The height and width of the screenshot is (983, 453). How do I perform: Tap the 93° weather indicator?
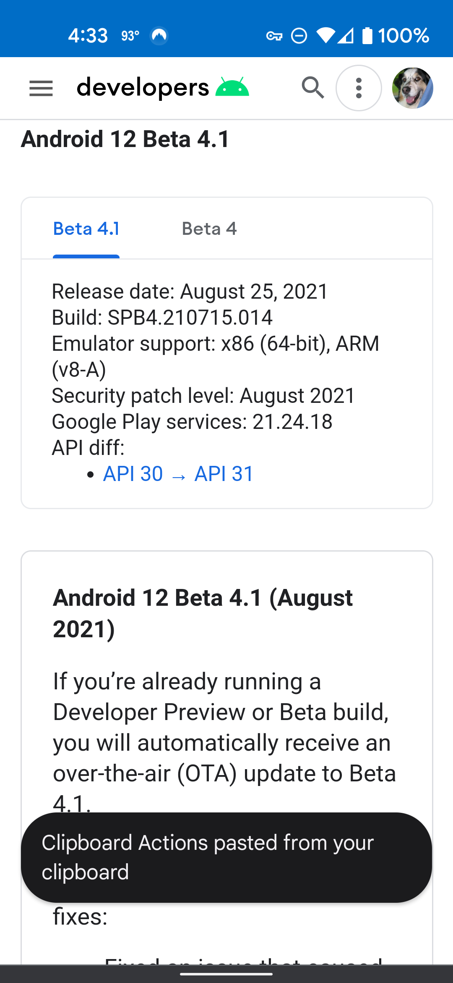(130, 36)
